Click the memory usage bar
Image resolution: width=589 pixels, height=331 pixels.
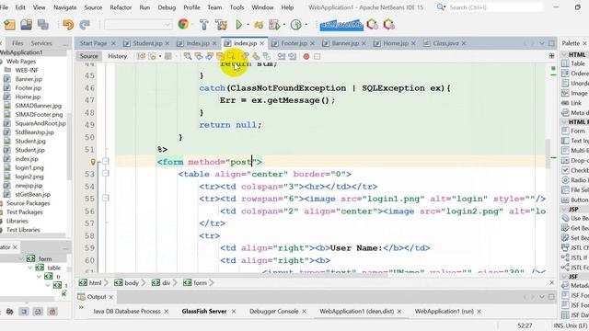pyautogui.click(x=341, y=25)
